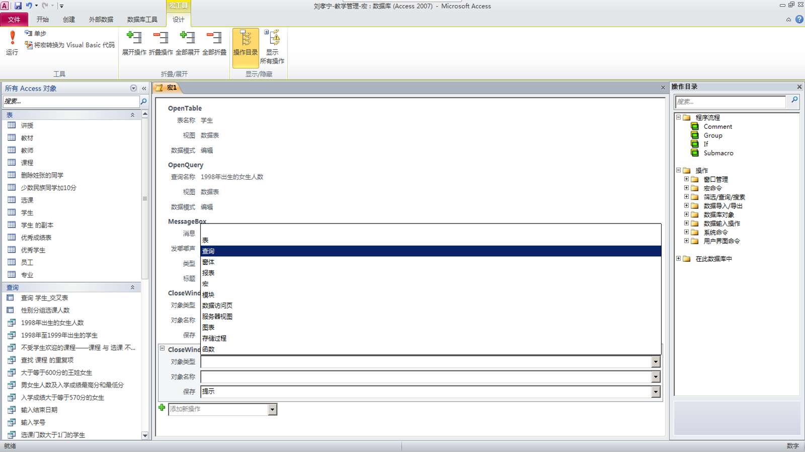Viewport: 805px width, 452px height.
Task: Open the 添加新操作 dropdown
Action: (x=272, y=409)
